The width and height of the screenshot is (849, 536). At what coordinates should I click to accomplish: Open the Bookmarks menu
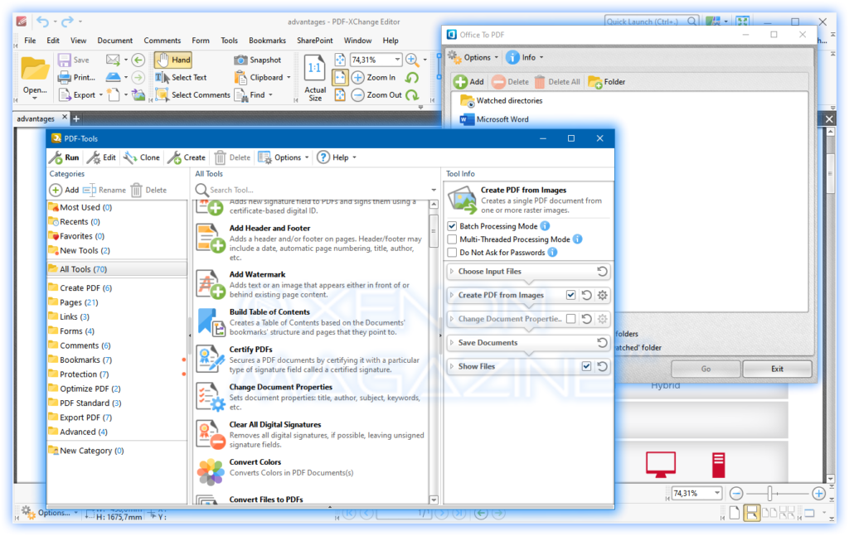tap(267, 39)
